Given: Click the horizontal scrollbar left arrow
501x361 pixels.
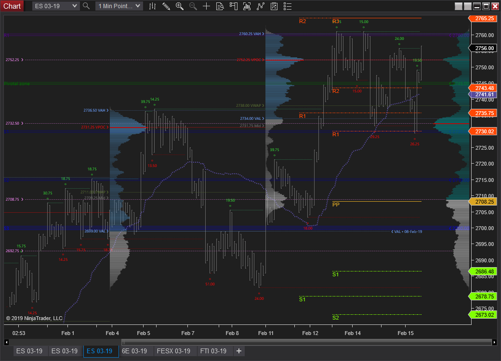Looking at the screenshot, I should pyautogui.click(x=6, y=342).
